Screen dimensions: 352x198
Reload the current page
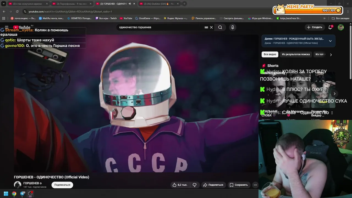[x=17, y=12]
